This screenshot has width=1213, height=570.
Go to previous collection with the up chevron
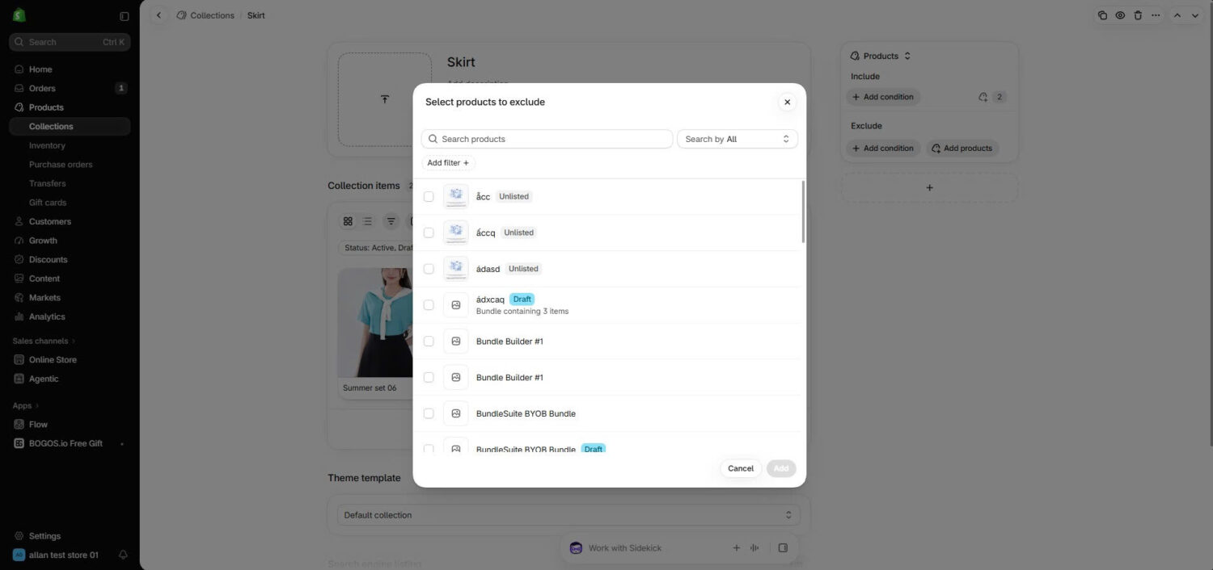coord(1177,15)
